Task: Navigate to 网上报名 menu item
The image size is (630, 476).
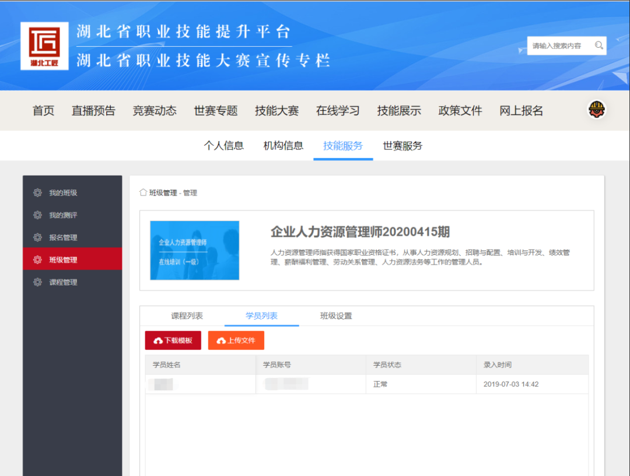Action: [x=521, y=111]
